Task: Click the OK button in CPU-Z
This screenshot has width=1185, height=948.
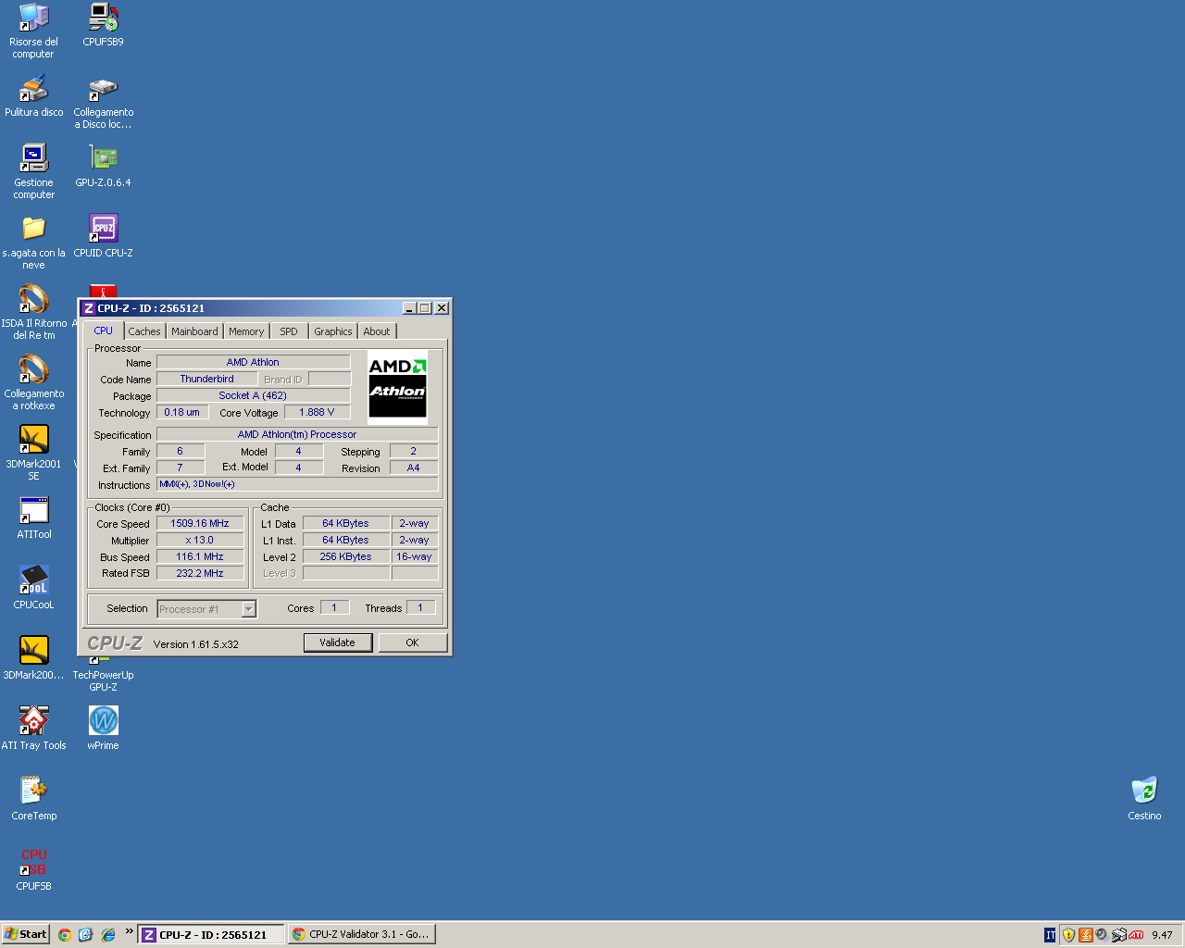Action: pyautogui.click(x=413, y=642)
